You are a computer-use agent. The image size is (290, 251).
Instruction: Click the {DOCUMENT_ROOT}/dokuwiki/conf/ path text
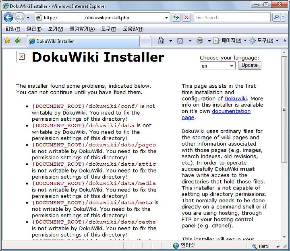85,106
